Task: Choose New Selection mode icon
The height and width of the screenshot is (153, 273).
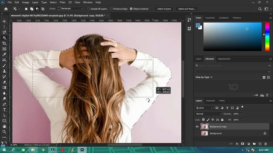Action: [26, 9]
